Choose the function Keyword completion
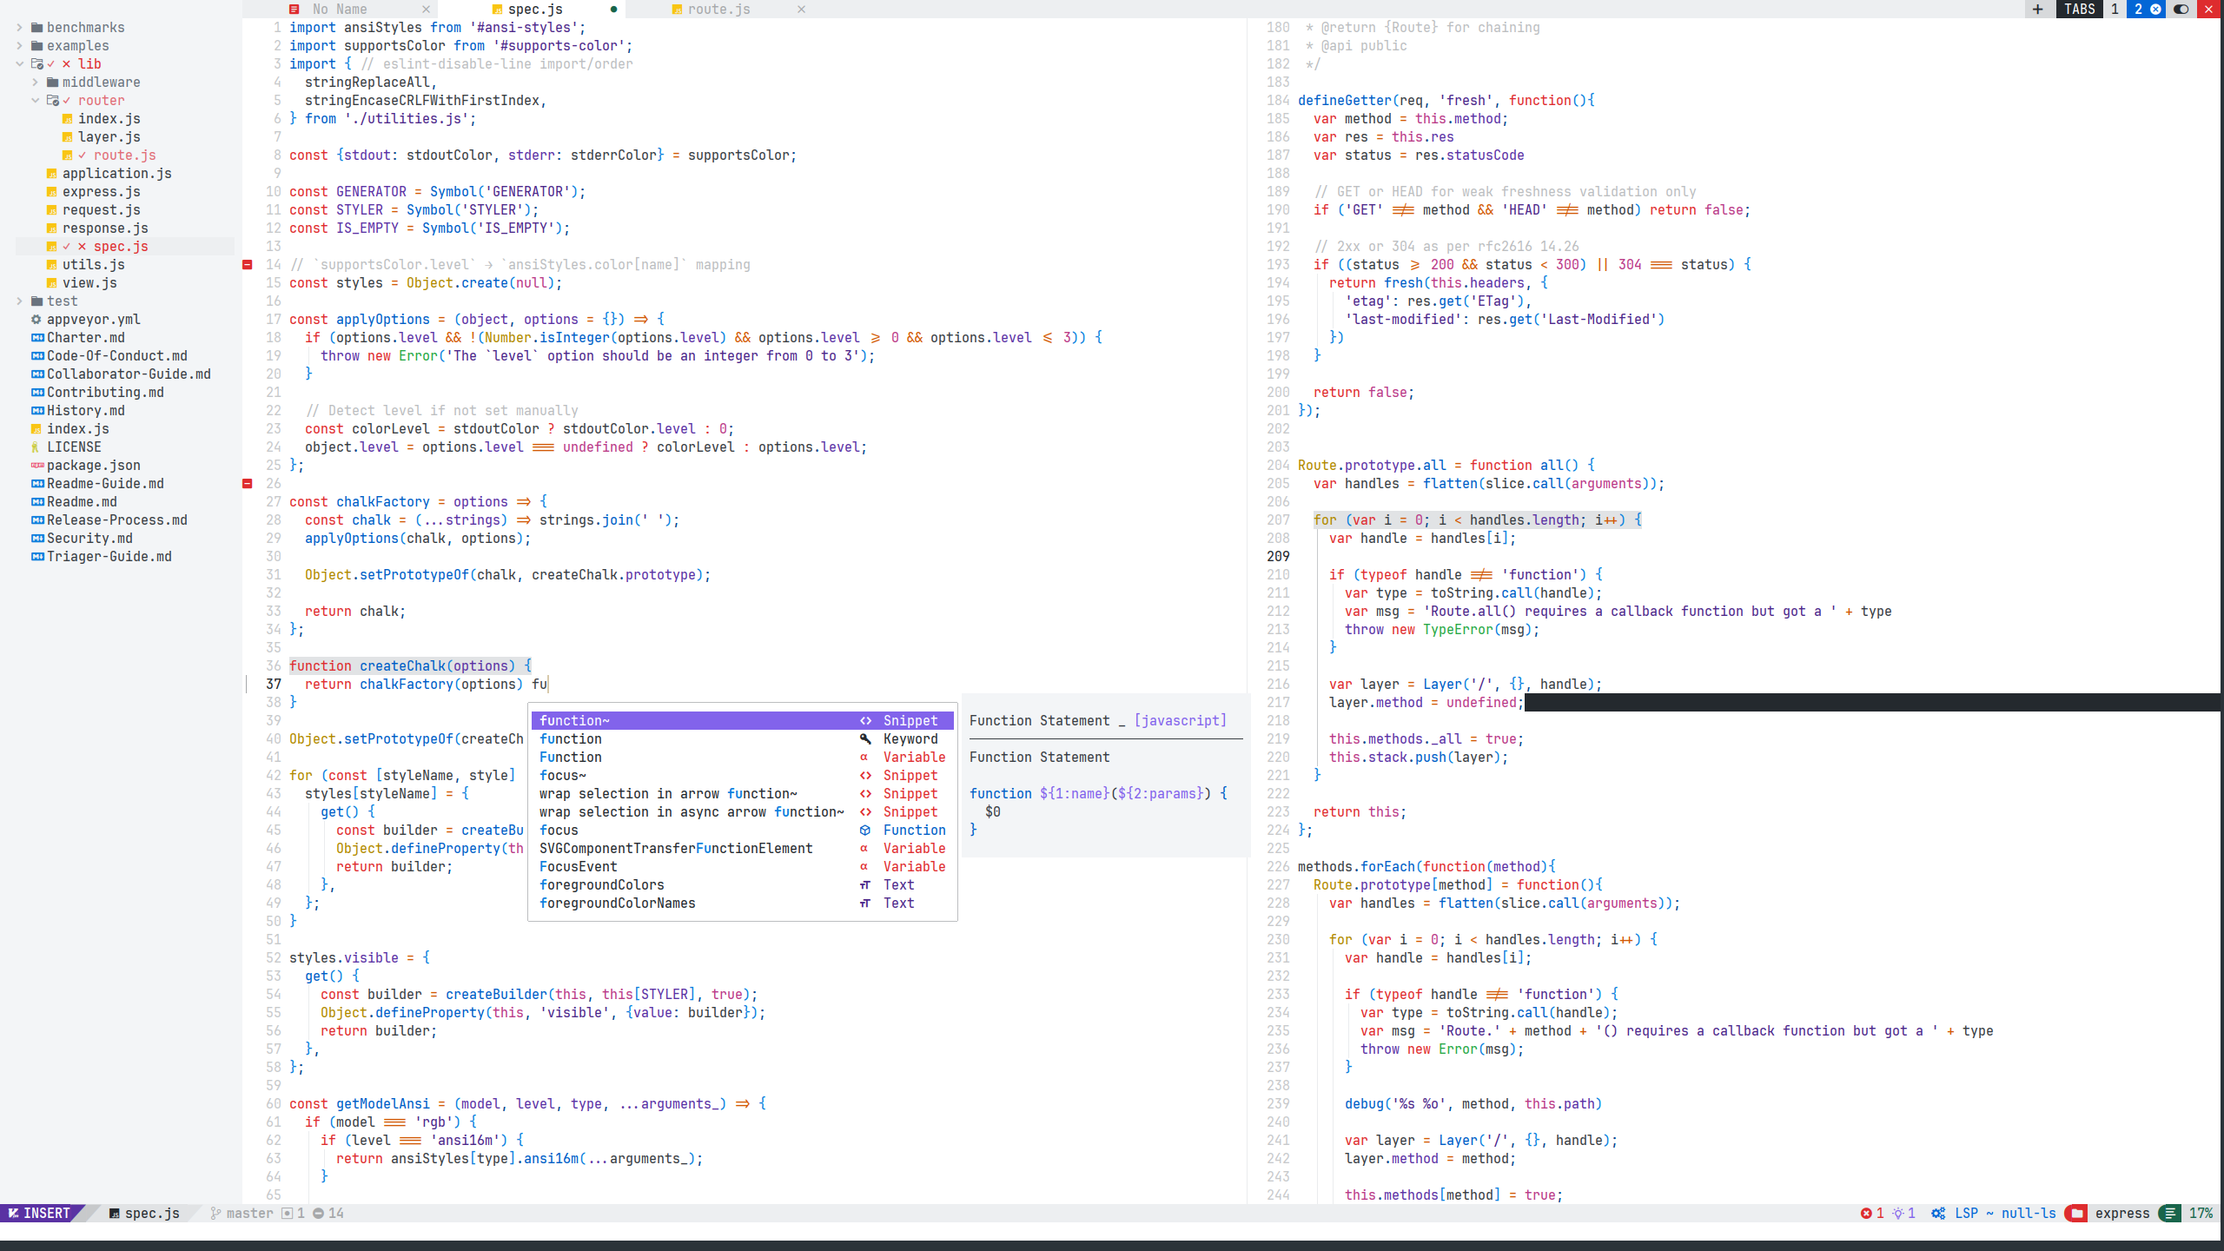Image resolution: width=2224 pixels, height=1251 pixels. pos(743,739)
